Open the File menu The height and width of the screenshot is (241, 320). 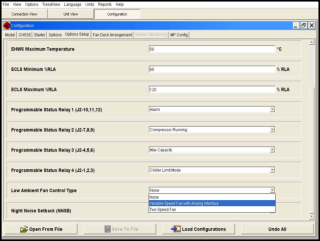(x=6, y=4)
